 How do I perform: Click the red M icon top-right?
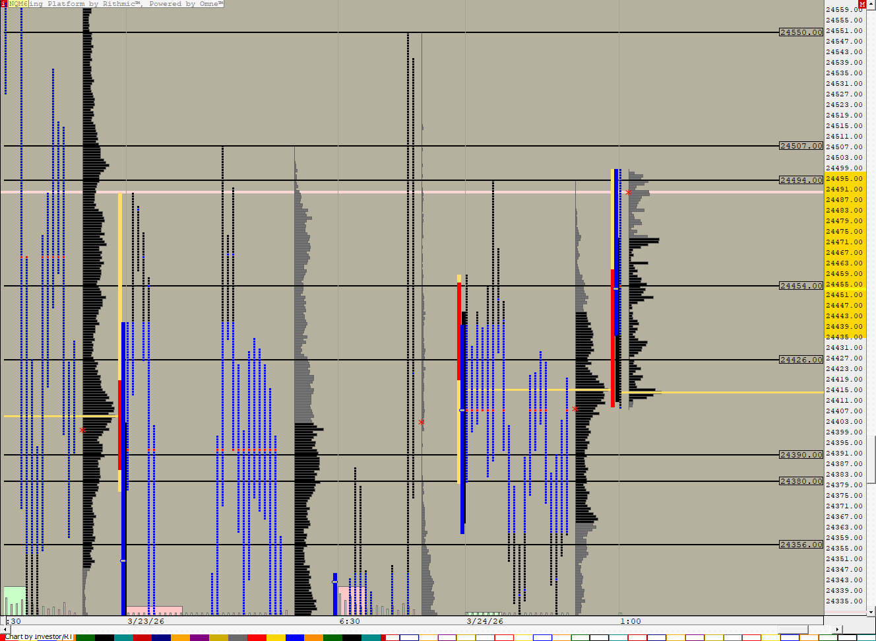click(x=862, y=4)
